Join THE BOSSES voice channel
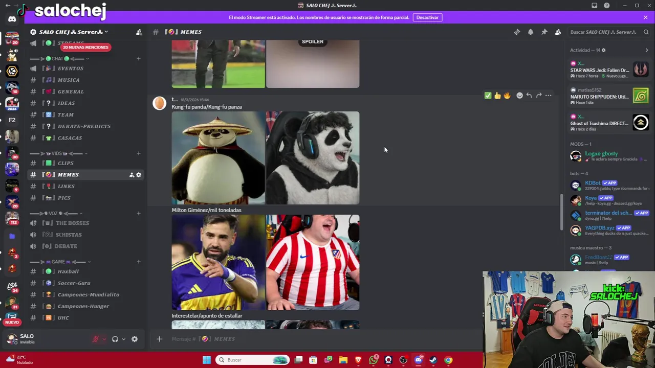The height and width of the screenshot is (368, 655). [x=85, y=223]
